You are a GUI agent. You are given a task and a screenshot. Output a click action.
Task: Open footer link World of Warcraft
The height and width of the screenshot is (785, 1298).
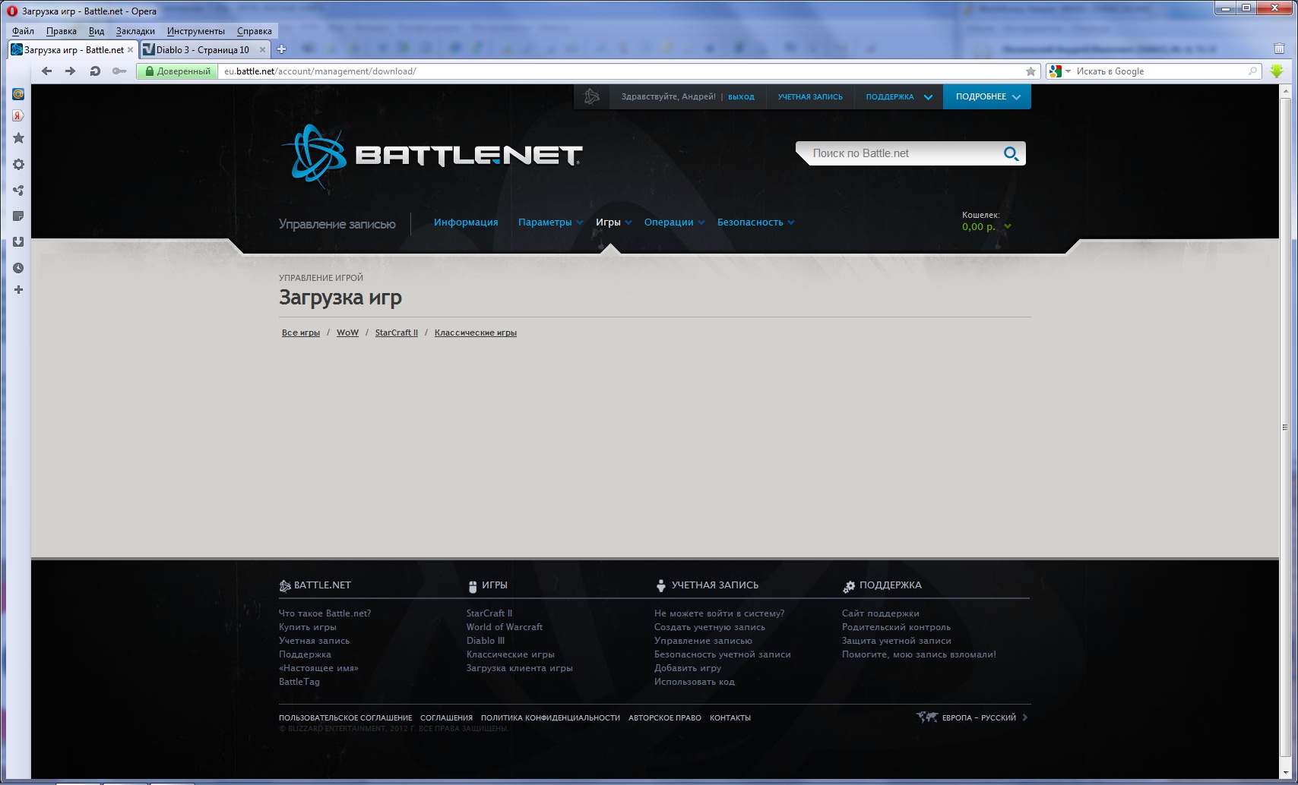pos(505,627)
